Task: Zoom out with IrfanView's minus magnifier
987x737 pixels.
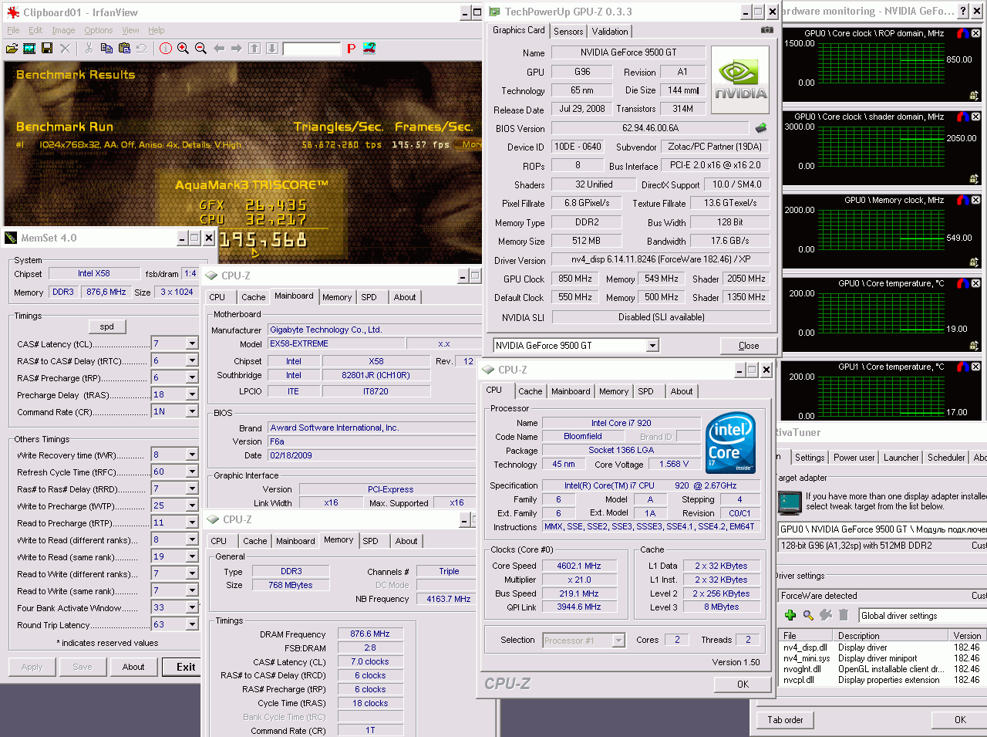Action: (x=200, y=48)
